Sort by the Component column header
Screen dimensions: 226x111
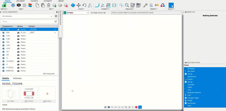[8, 26]
